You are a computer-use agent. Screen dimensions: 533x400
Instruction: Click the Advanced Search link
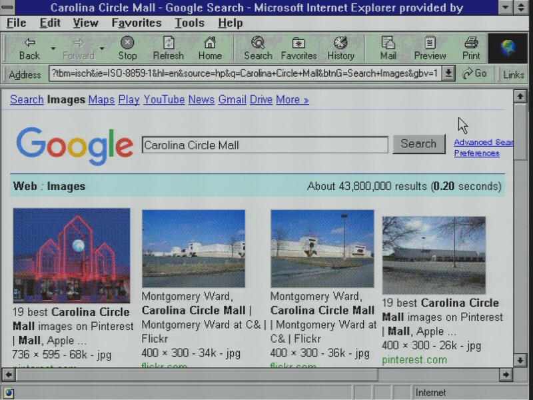(x=484, y=142)
